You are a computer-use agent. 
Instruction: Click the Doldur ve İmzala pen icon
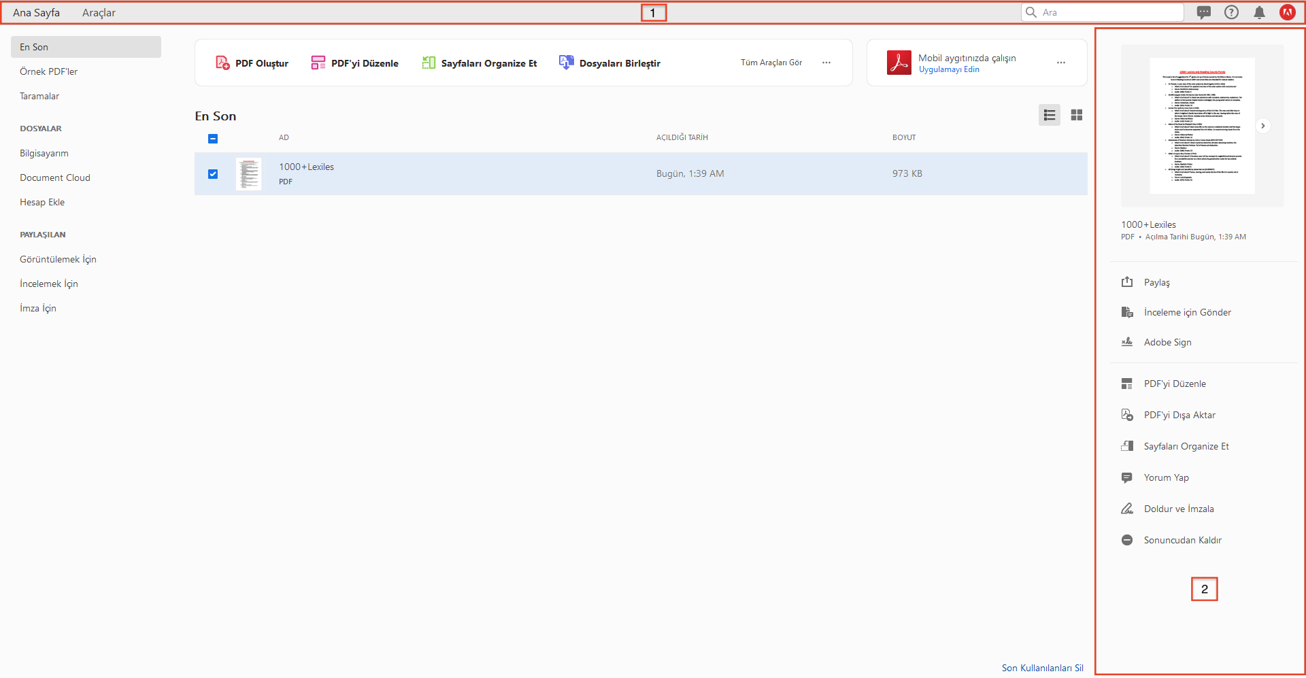pyautogui.click(x=1127, y=509)
